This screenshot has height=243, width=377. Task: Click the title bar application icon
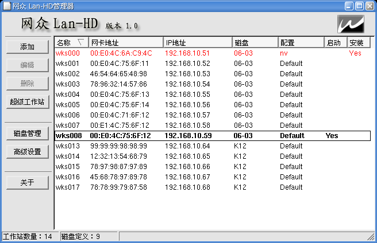(x=6, y=6)
